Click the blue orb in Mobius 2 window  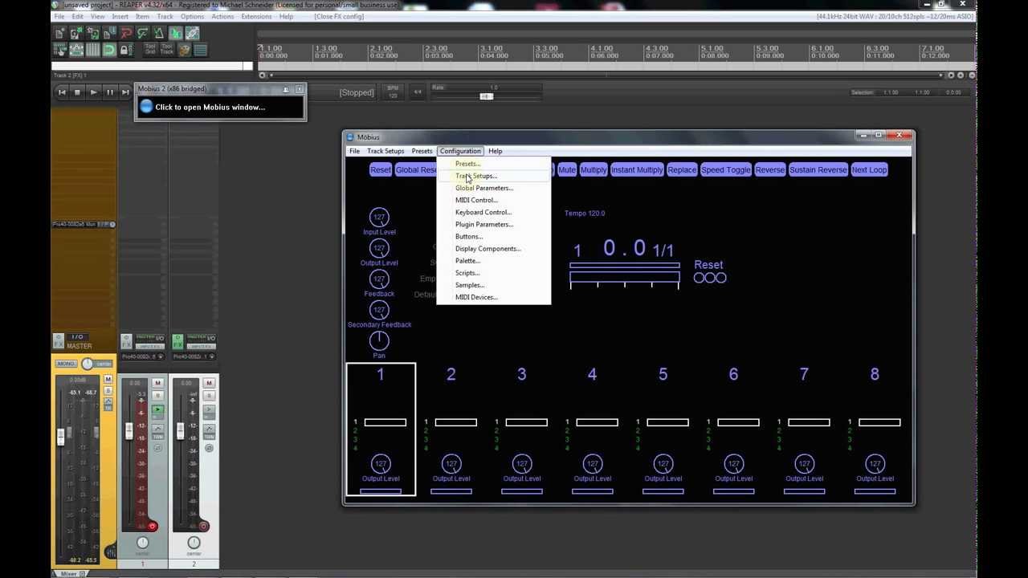(x=146, y=107)
